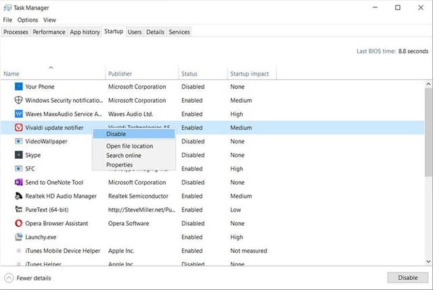Sort by the Startup impact column header

pos(252,74)
